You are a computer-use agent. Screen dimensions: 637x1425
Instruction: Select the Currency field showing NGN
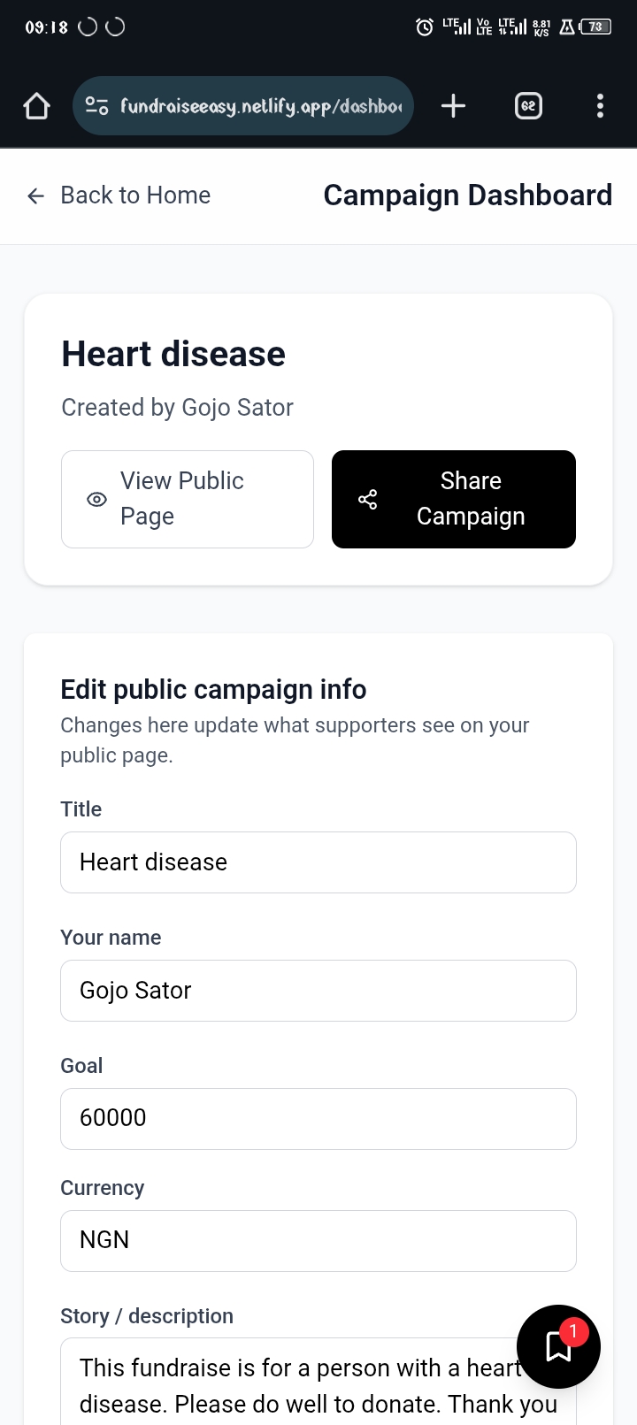click(318, 1241)
